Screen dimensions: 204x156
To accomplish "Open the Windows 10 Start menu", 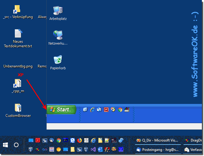I will point(5,145).
